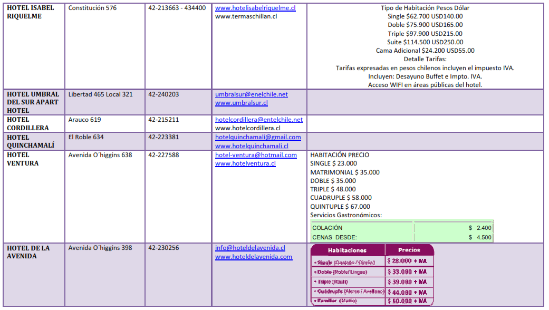Screen dimensions: 549x310
Task: Click the Cuádruple (Alerce / Avellano) room row
Action: coord(349,291)
